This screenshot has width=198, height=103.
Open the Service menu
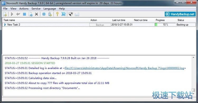pyautogui.click(x=36, y=9)
